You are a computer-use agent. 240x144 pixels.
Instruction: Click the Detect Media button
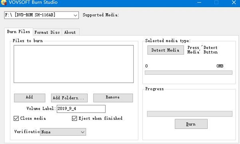tap(166, 50)
